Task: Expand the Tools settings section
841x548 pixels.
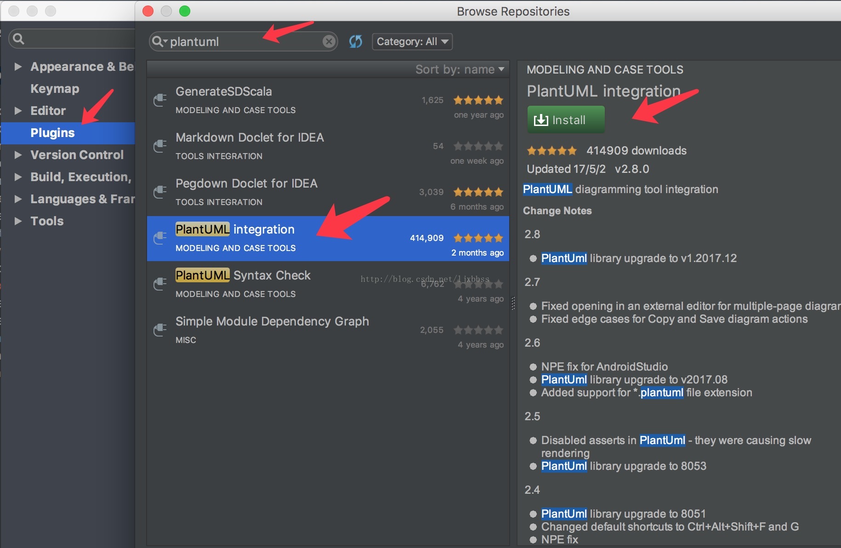Action: point(18,221)
